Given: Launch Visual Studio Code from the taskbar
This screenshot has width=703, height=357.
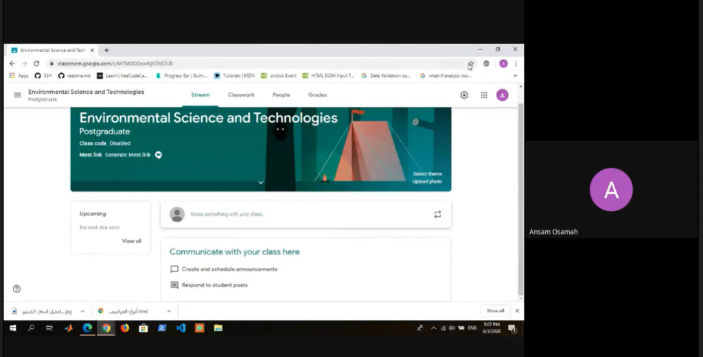Looking at the screenshot, I should (x=181, y=328).
